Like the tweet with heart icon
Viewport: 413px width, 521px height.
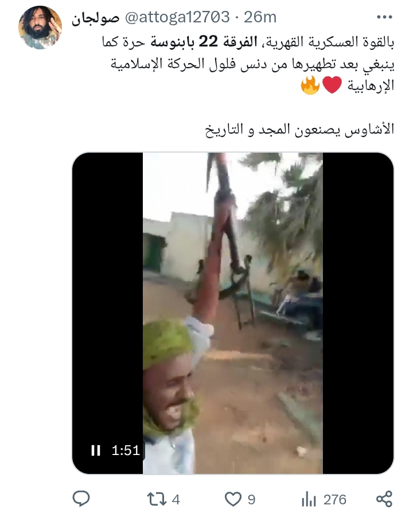coord(233,499)
